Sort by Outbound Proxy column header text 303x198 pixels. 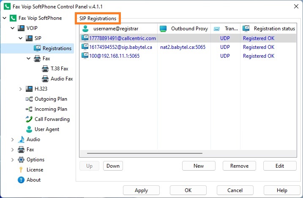coord(190,29)
